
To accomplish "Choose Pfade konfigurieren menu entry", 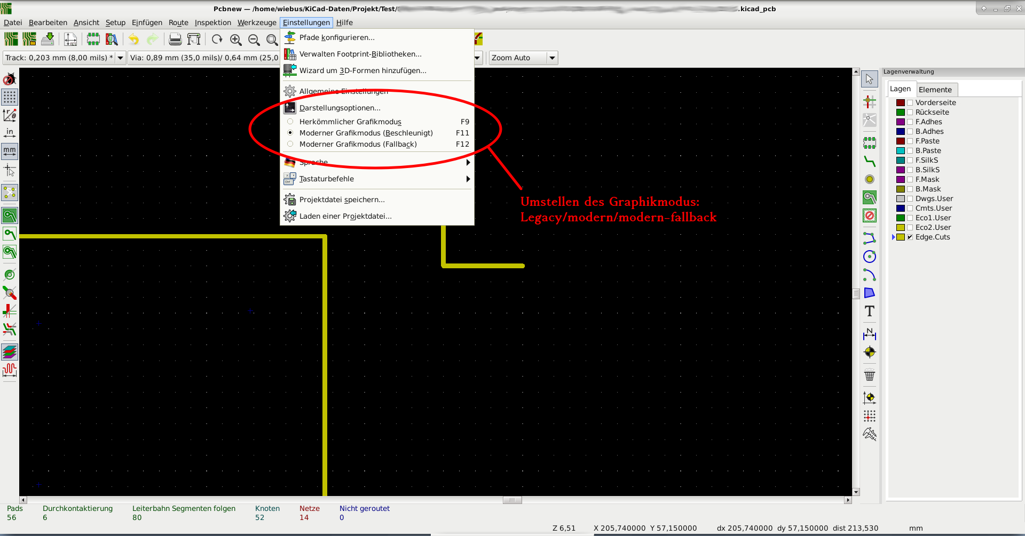I will point(377,37).
